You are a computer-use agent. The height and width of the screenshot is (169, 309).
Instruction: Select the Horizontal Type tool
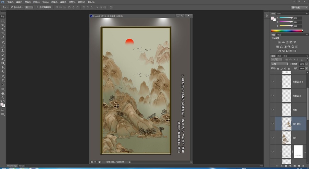click(x=3, y=81)
